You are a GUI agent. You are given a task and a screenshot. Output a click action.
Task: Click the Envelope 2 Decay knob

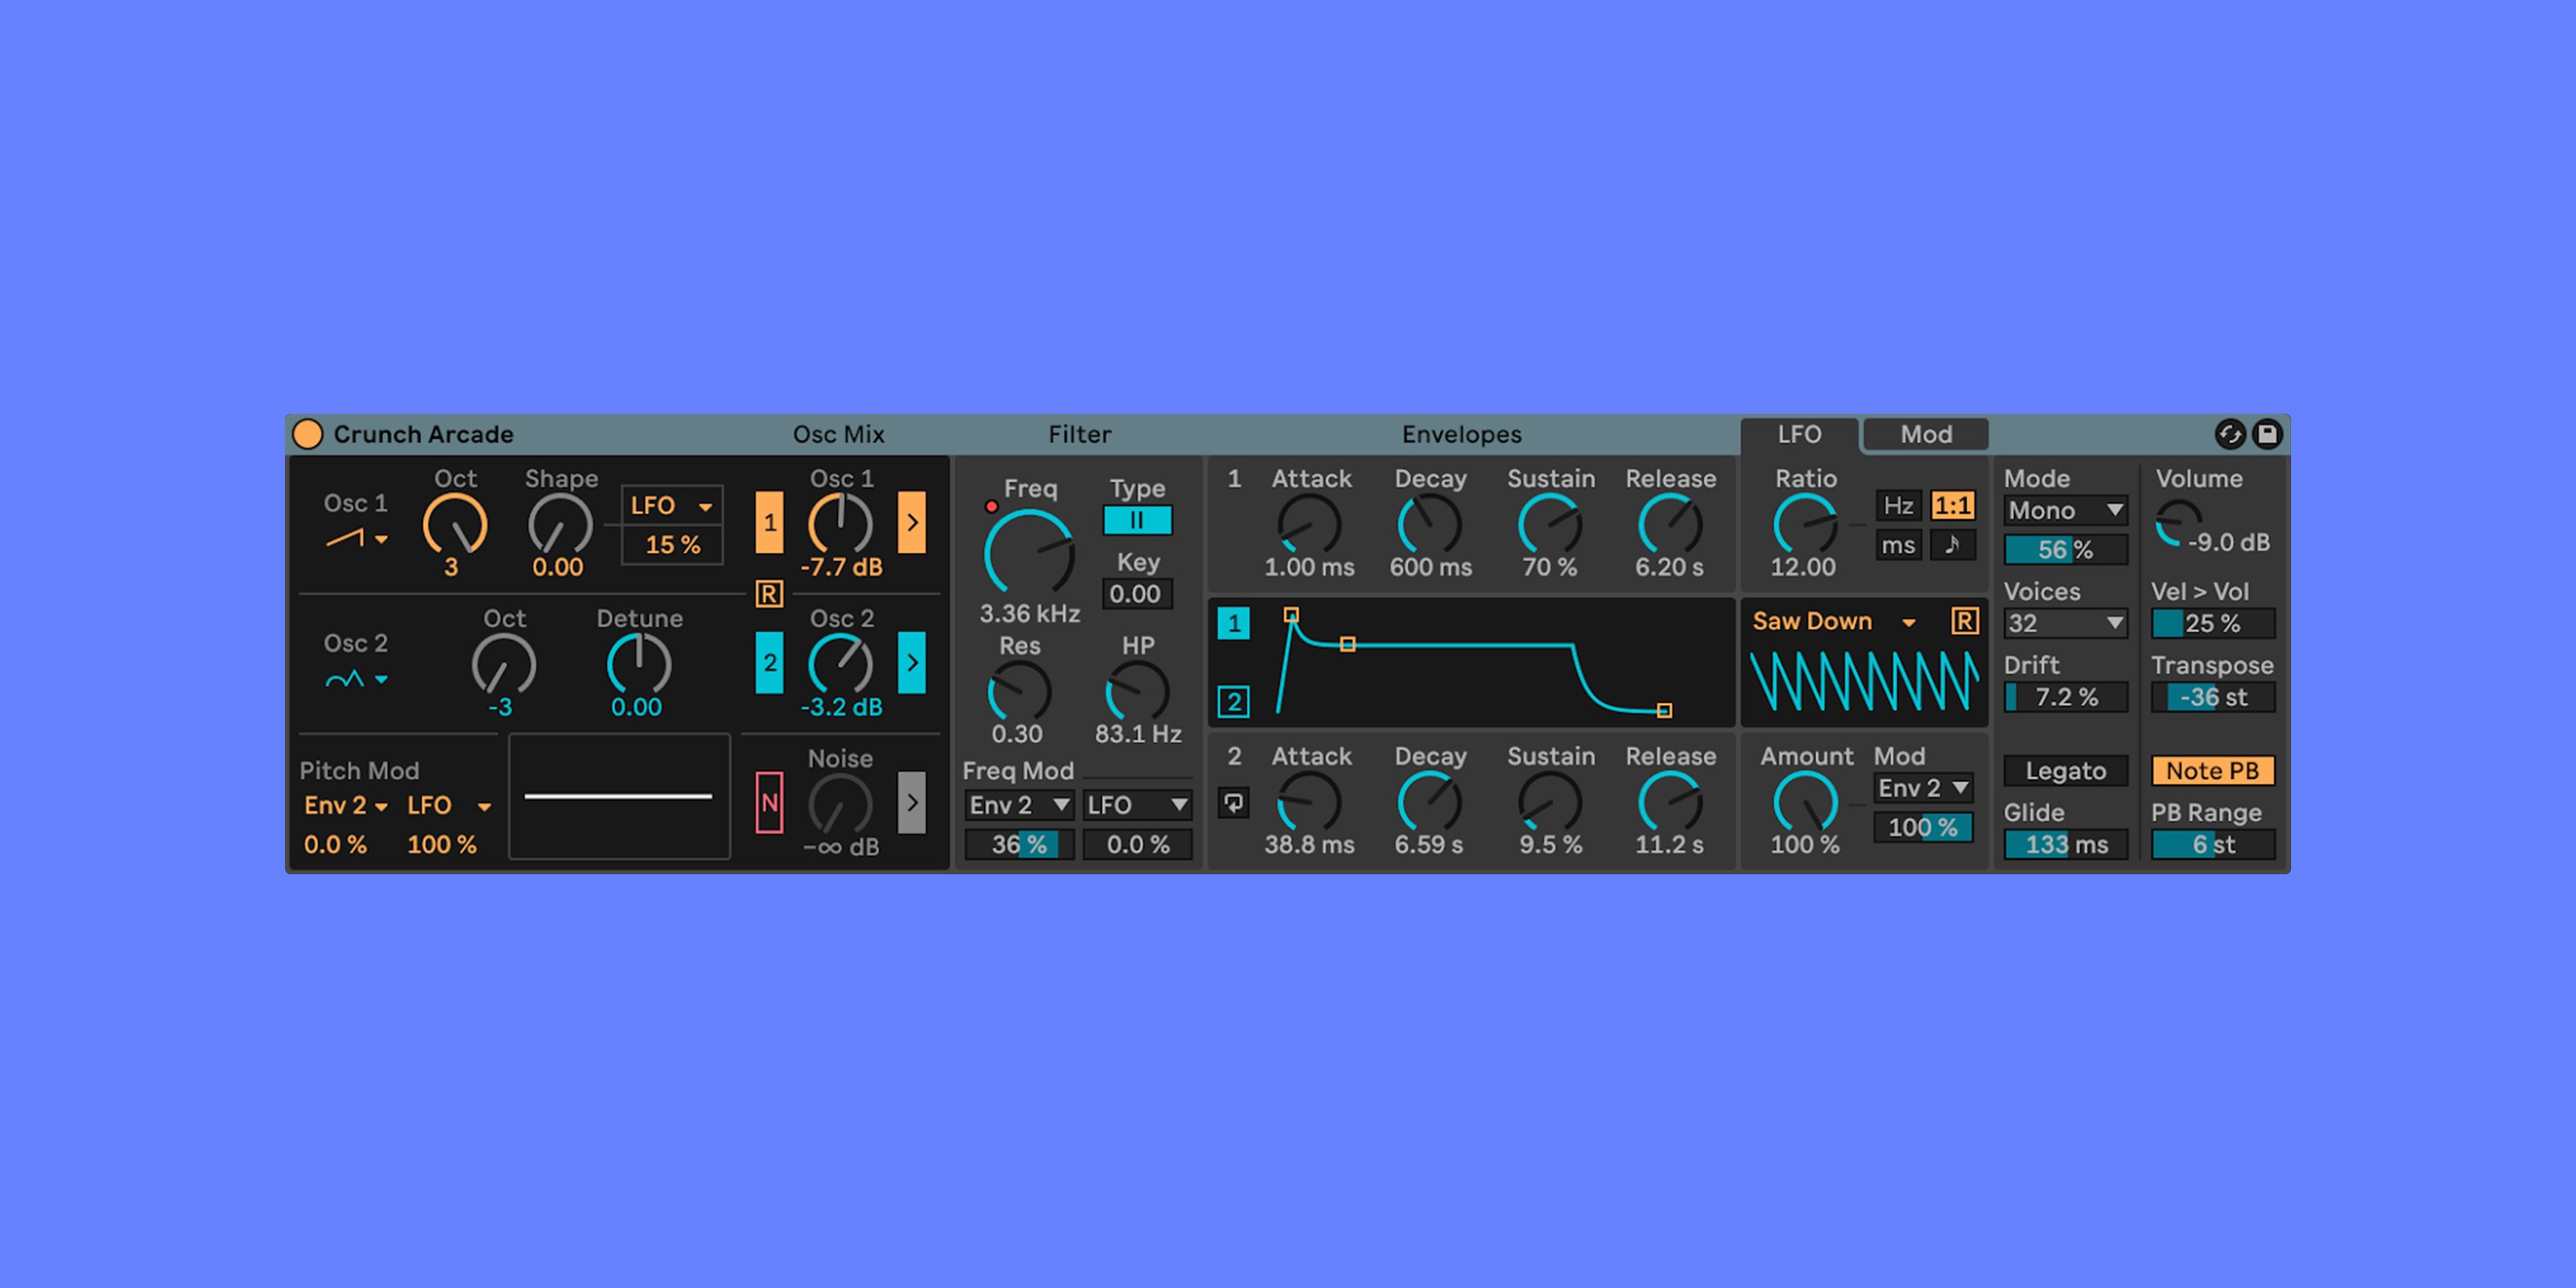(1430, 803)
